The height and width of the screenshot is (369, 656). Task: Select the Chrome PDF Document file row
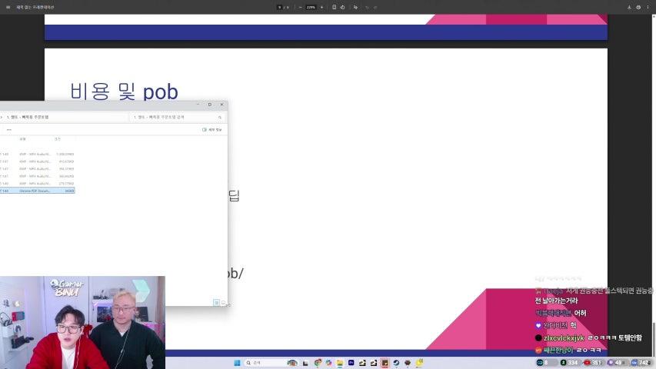pos(37,191)
